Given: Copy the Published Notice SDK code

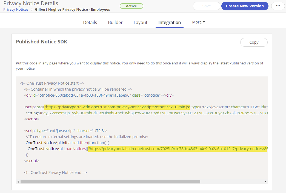Looking at the screenshot, I should tap(254, 42).
